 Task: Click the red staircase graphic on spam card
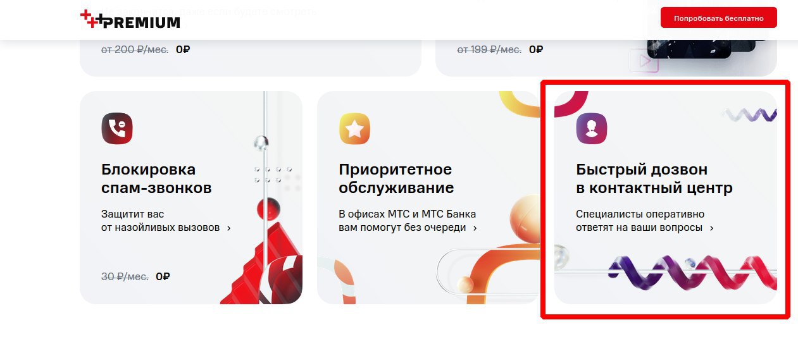[x=263, y=266]
